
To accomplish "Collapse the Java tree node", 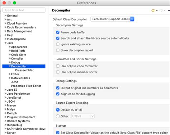I will (5, 43).
